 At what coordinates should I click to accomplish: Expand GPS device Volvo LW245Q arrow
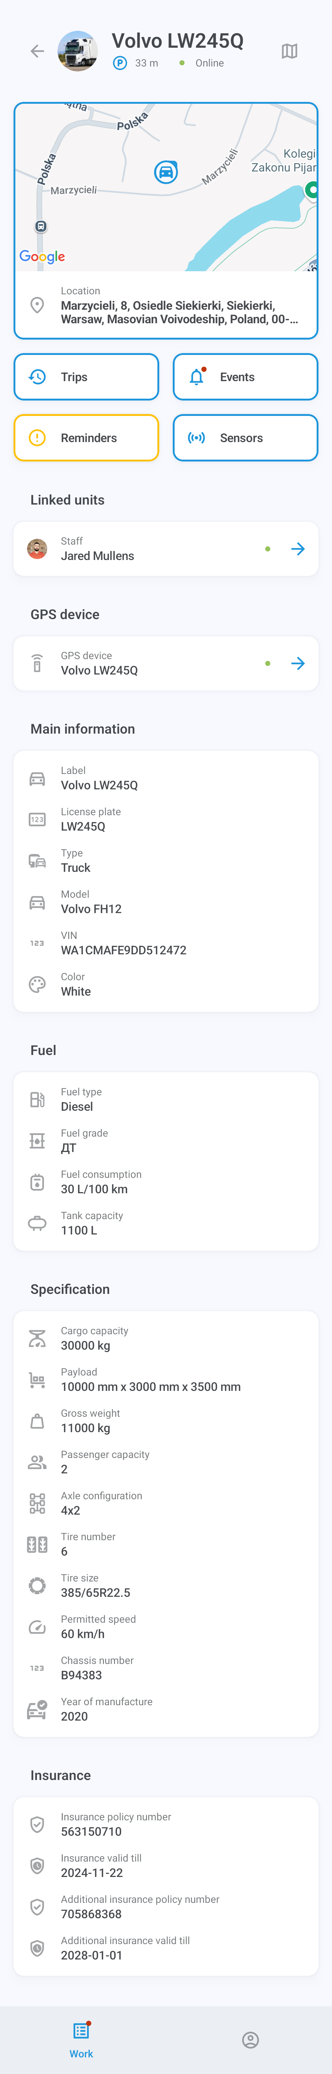click(298, 663)
